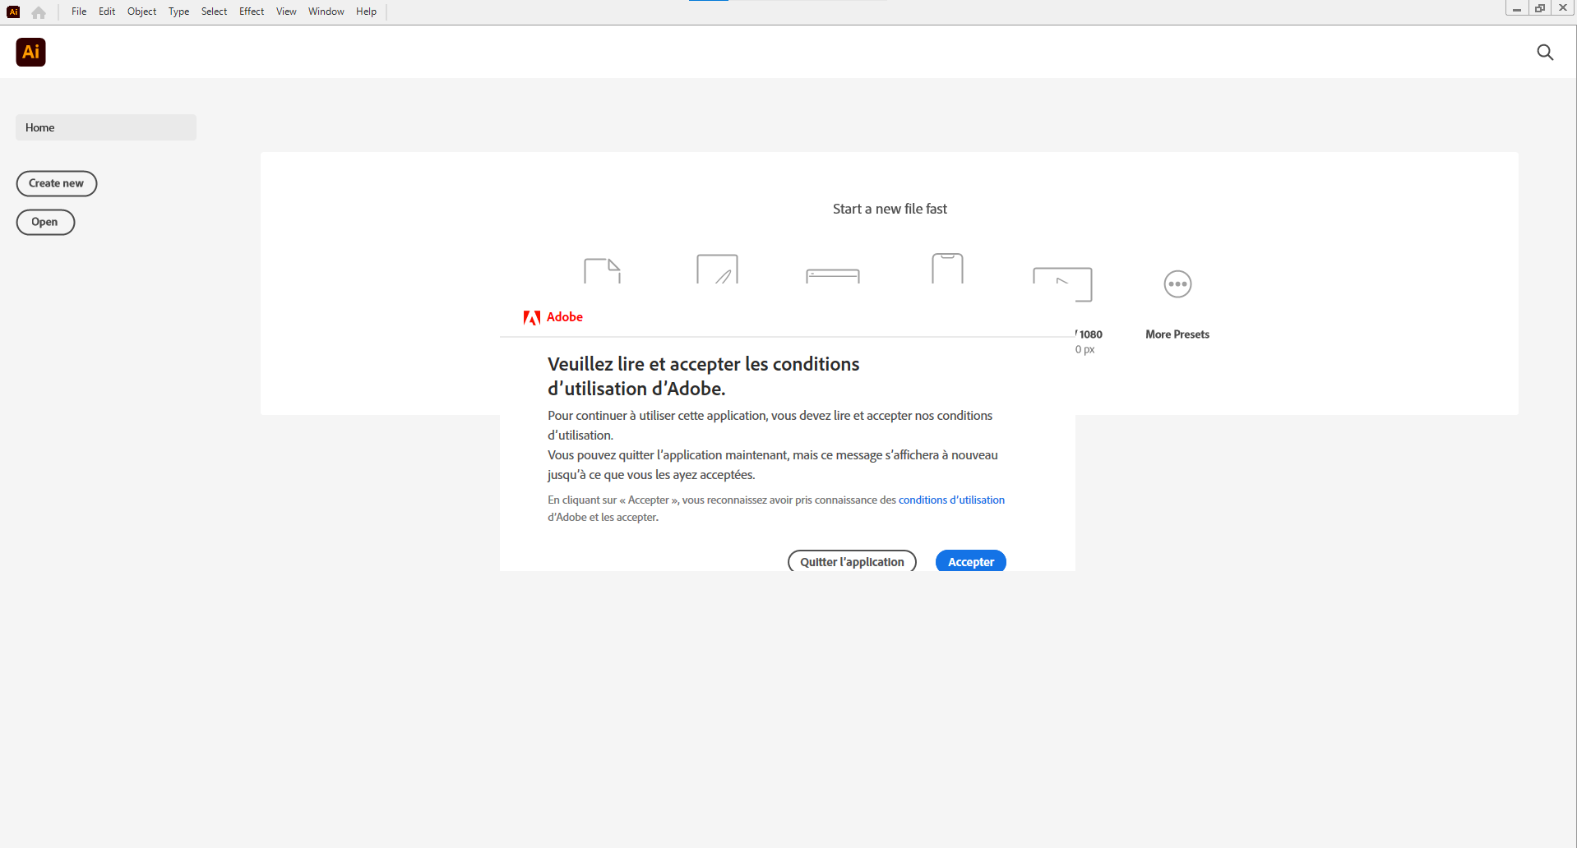Click the Home icon in the menu bar
Screen dimensions: 1577x848
point(39,12)
